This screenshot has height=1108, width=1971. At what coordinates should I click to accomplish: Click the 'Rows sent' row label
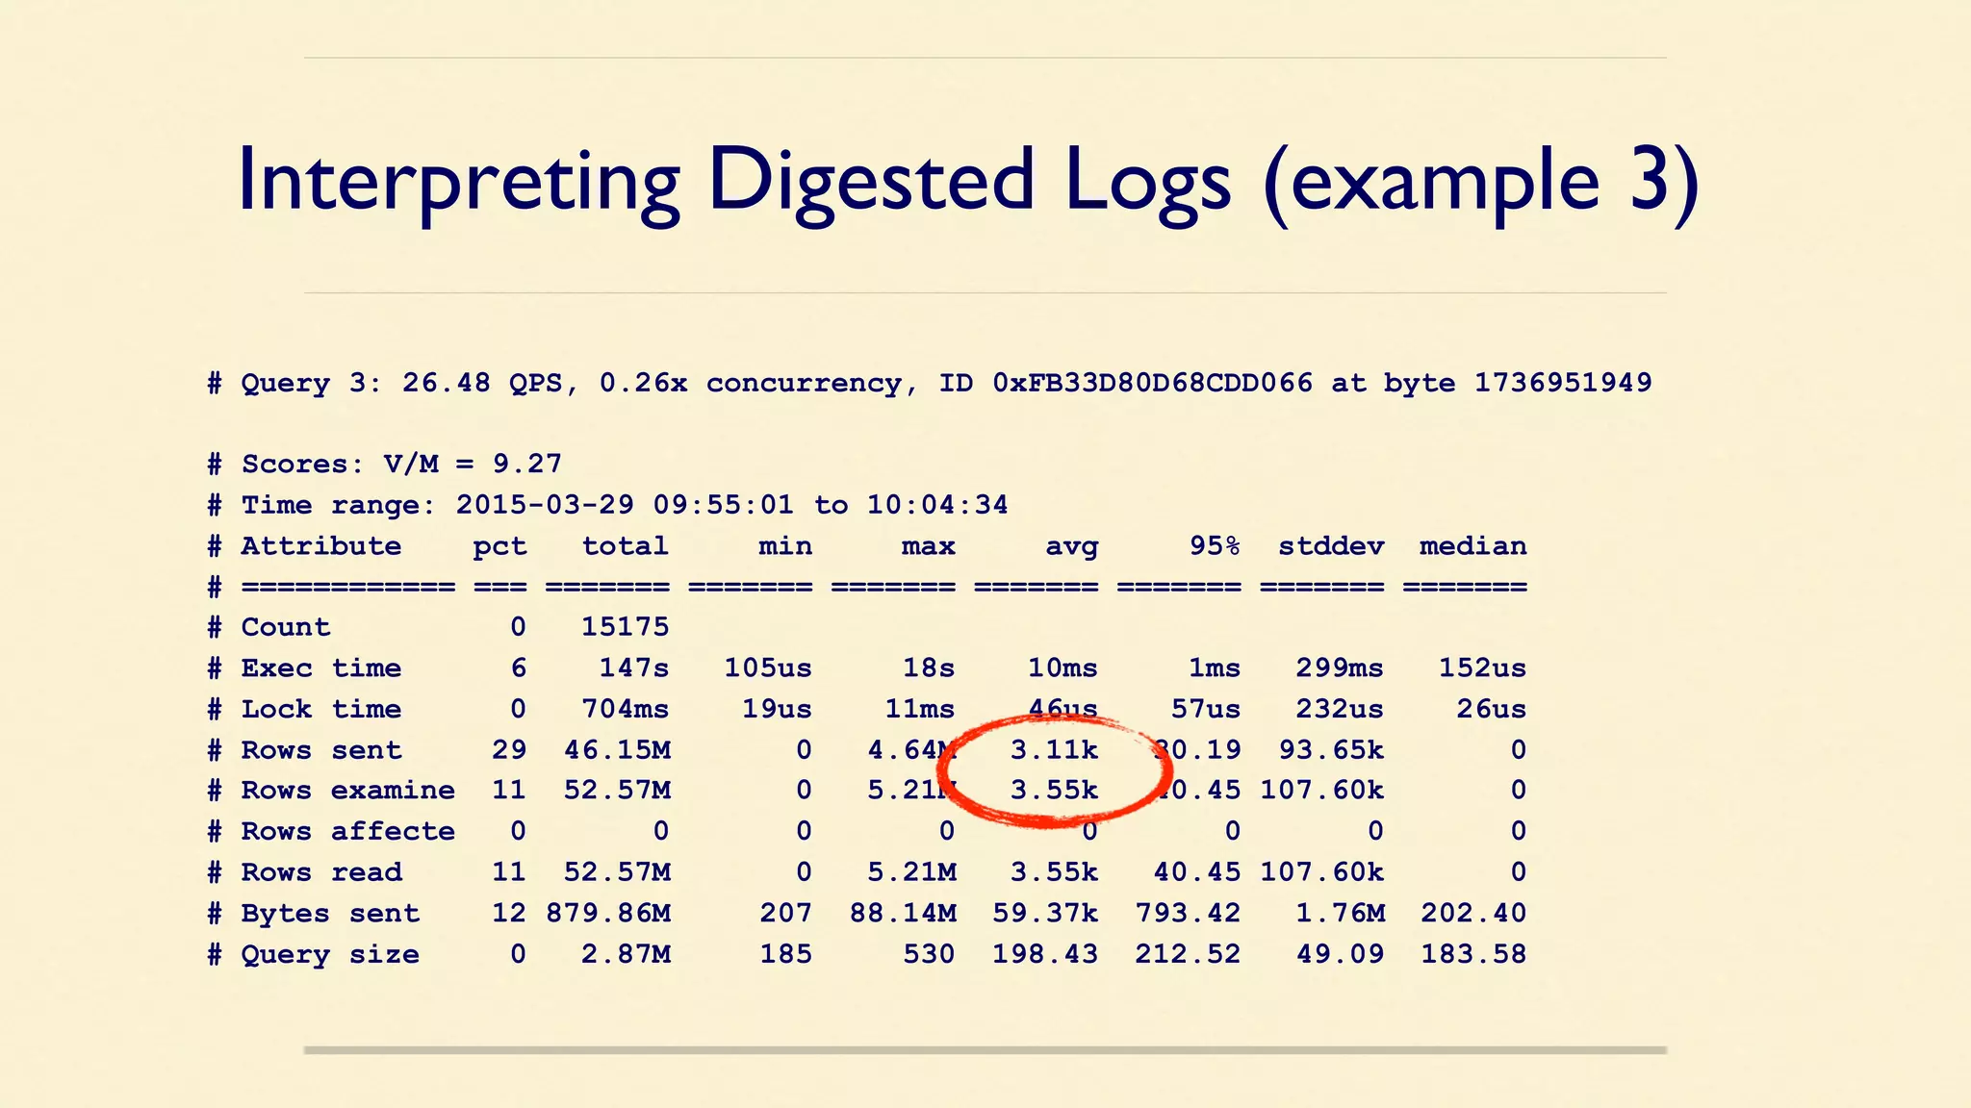320,750
